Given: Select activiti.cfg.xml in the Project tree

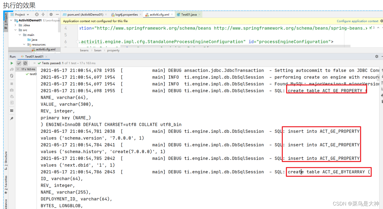Looking at the screenshot, I should coord(46,49).
